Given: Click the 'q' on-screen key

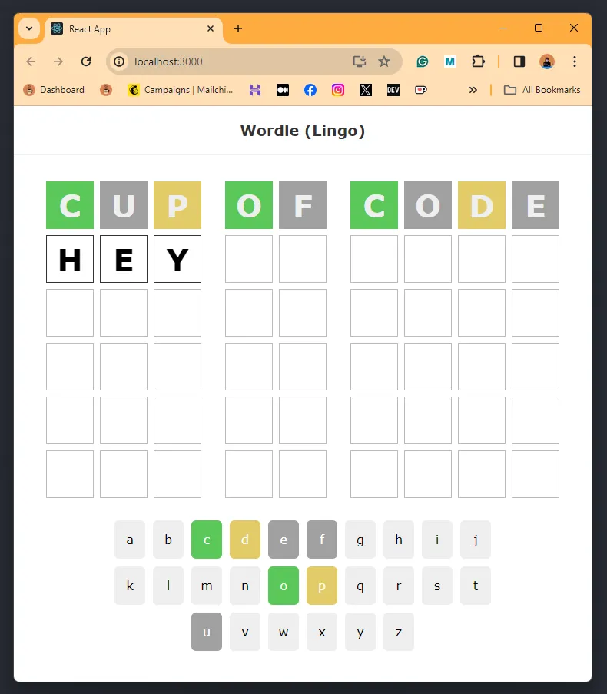Looking at the screenshot, I should 360,586.
